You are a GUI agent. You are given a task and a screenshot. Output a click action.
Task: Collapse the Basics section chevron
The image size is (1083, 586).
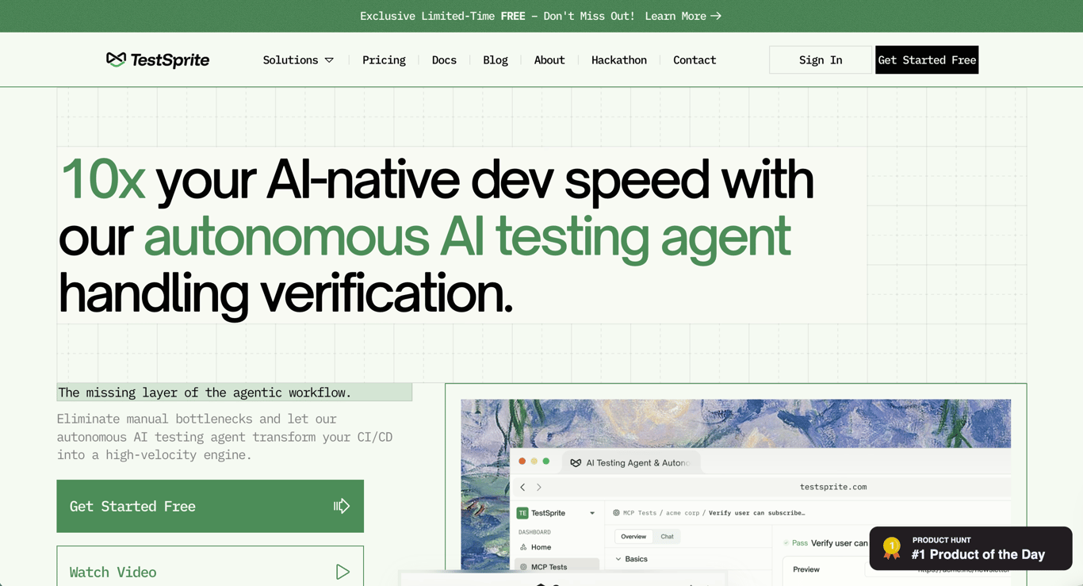(x=618, y=559)
